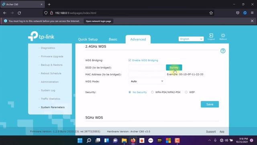Click the App link in footer

222,132
